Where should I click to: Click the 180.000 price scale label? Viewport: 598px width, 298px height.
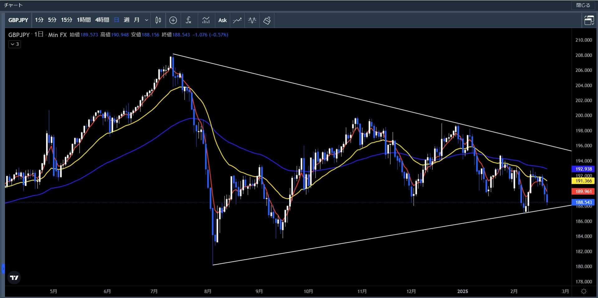[x=583, y=267]
